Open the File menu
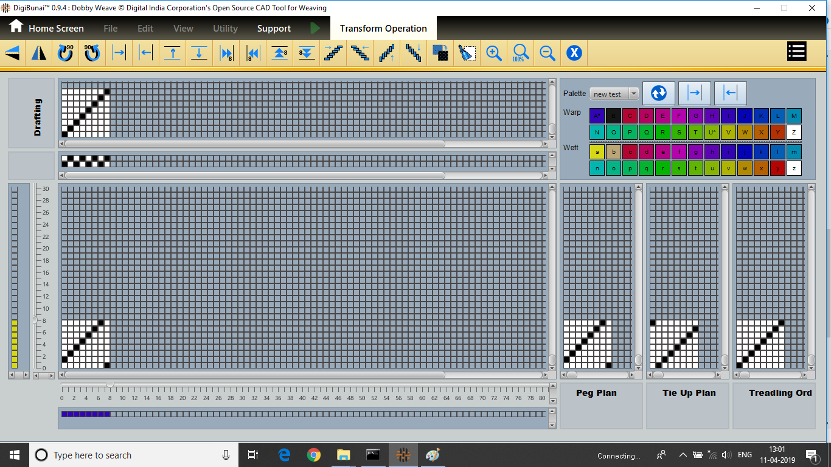This screenshot has width=831, height=467. 110,29
